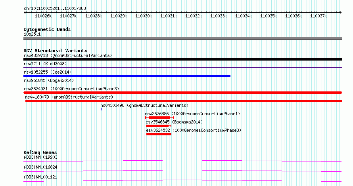Open variant label nsv4339713 (gnomADStructuralVariants)

pos(68,55)
